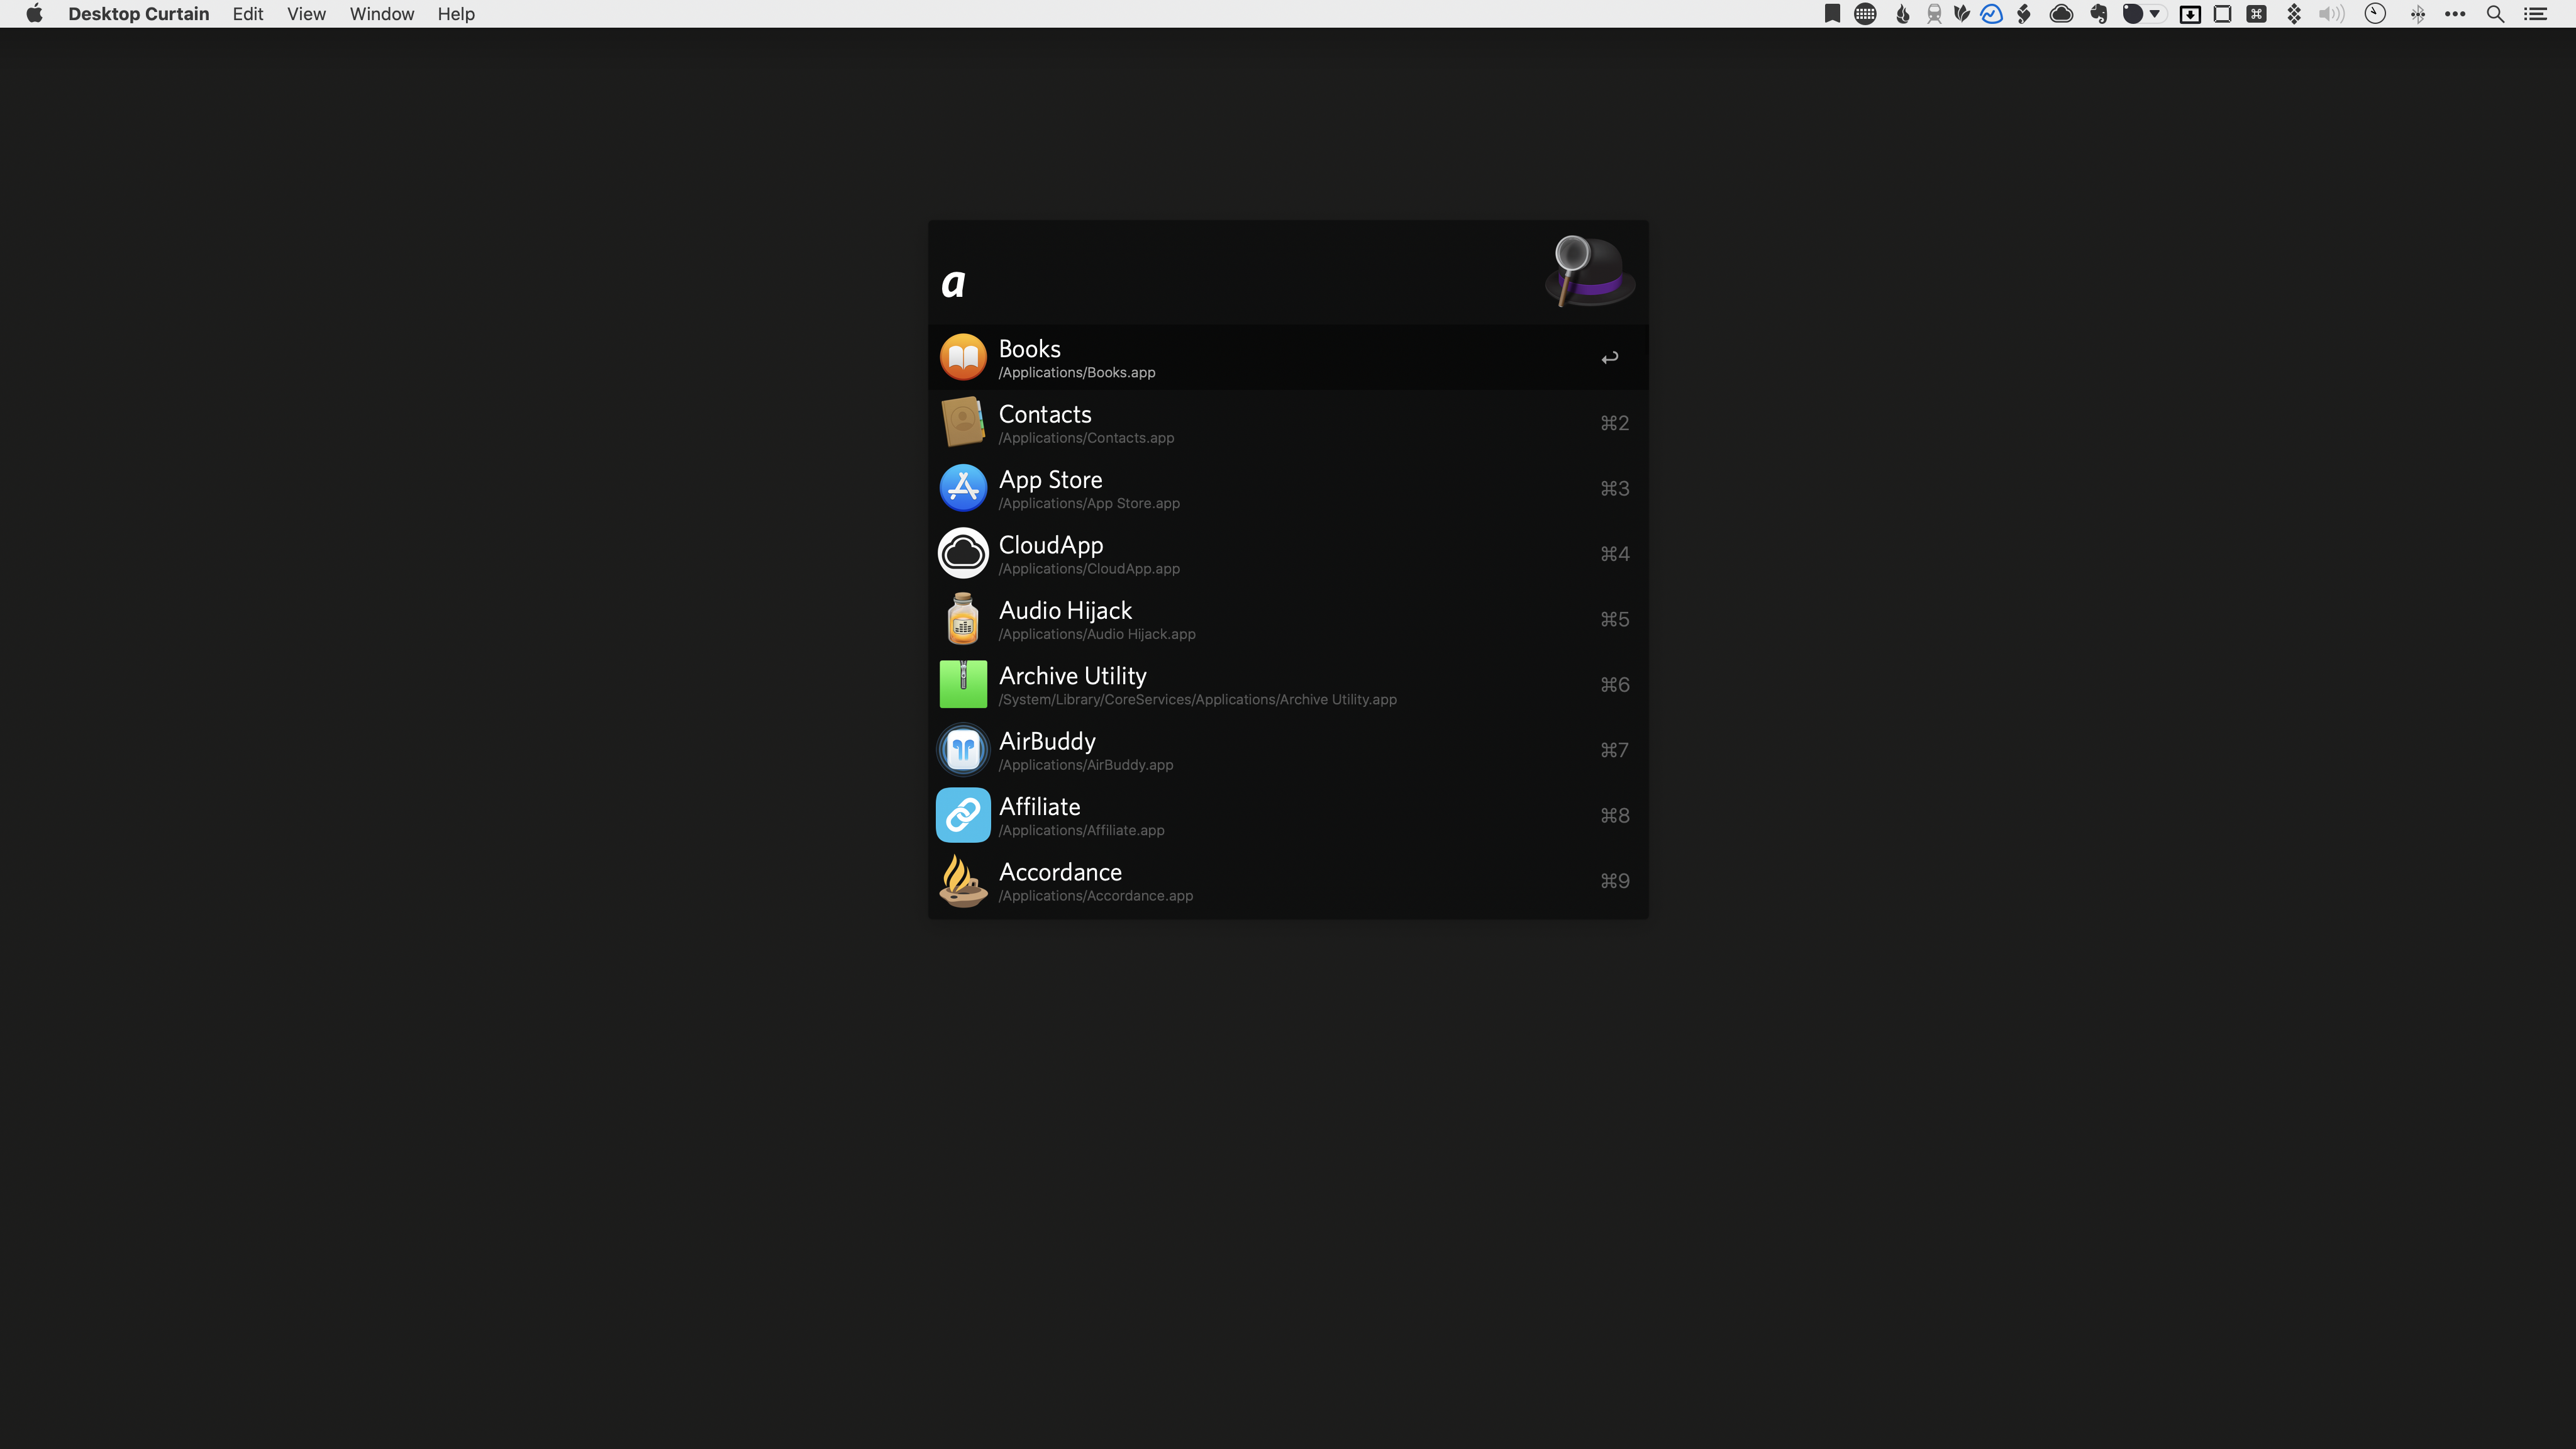
Task: Click the Alfred hat logo
Action: pos(1590,271)
